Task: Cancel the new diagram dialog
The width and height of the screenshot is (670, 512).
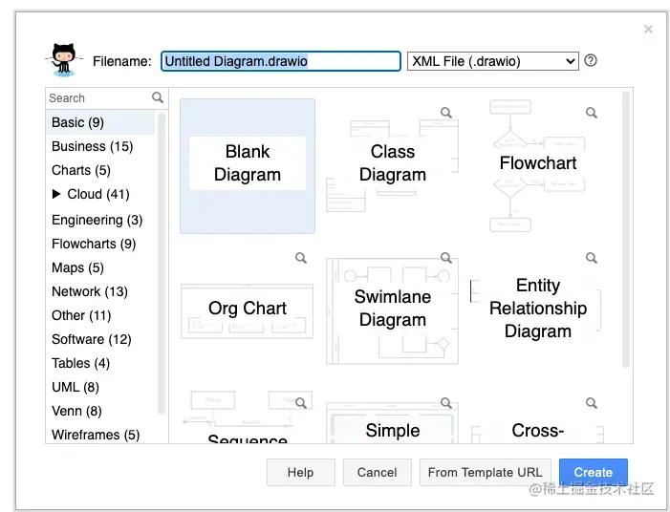Action: click(377, 472)
